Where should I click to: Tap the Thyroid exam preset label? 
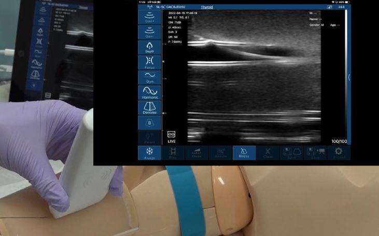tap(207, 7)
